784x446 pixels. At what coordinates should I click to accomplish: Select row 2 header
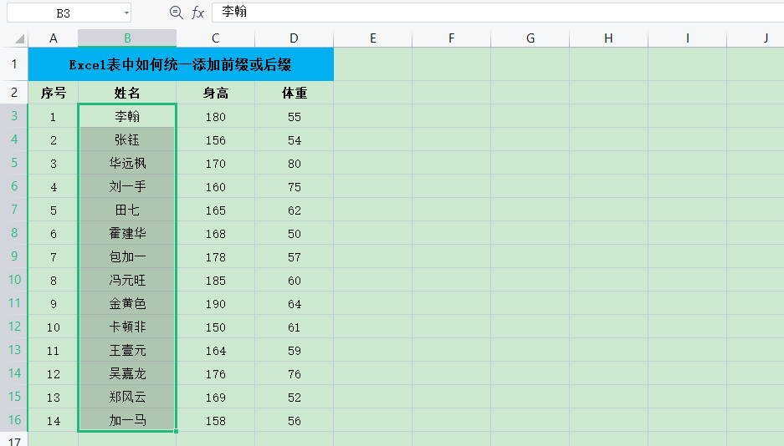[14, 93]
